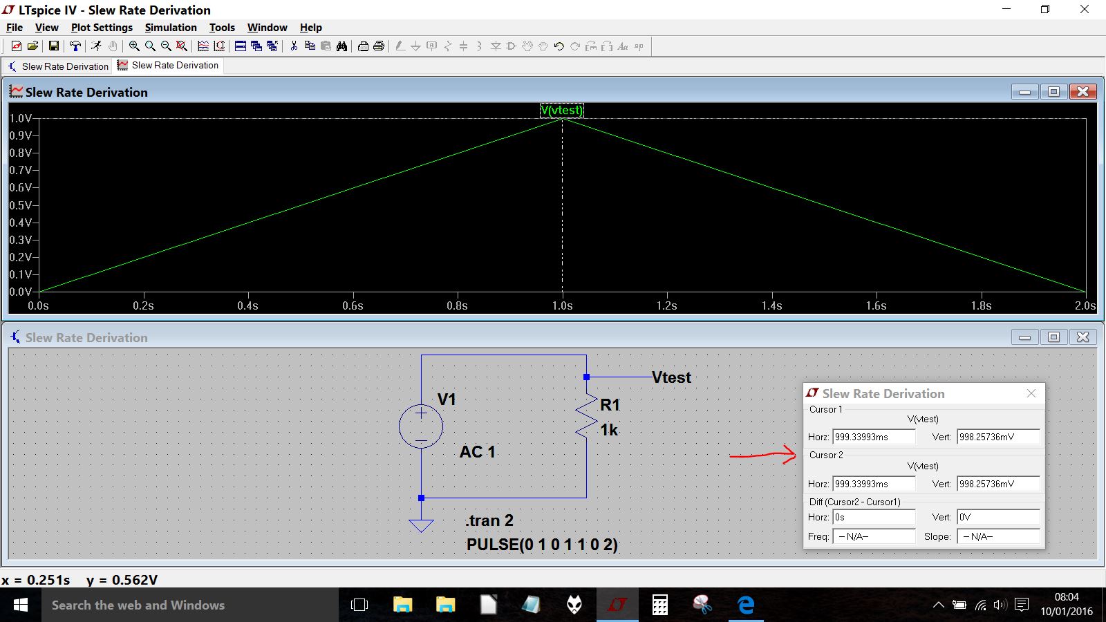The width and height of the screenshot is (1106, 622).
Task: Select the plain magnifier pan icon
Action: tap(150, 46)
